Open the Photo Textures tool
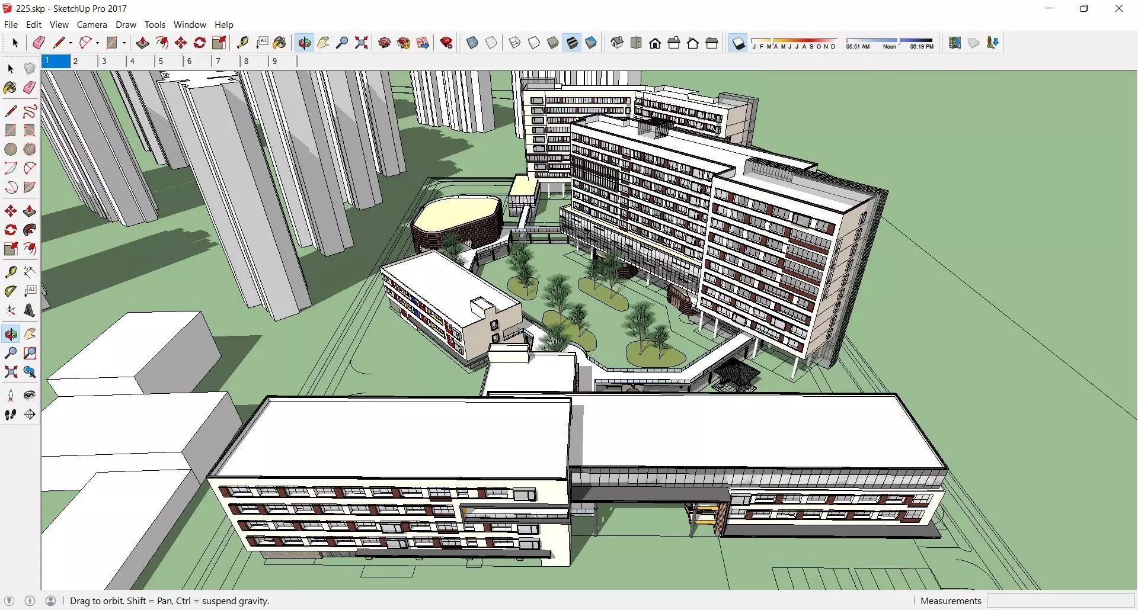 tap(993, 43)
